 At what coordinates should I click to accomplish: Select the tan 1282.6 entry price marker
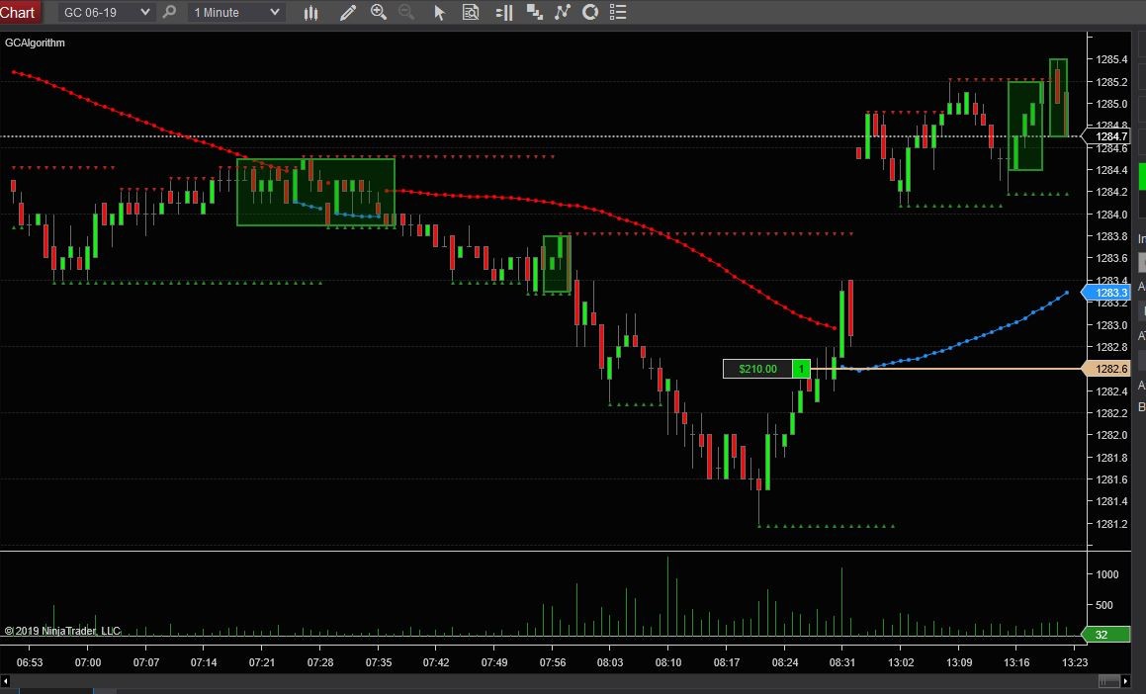(x=1105, y=369)
